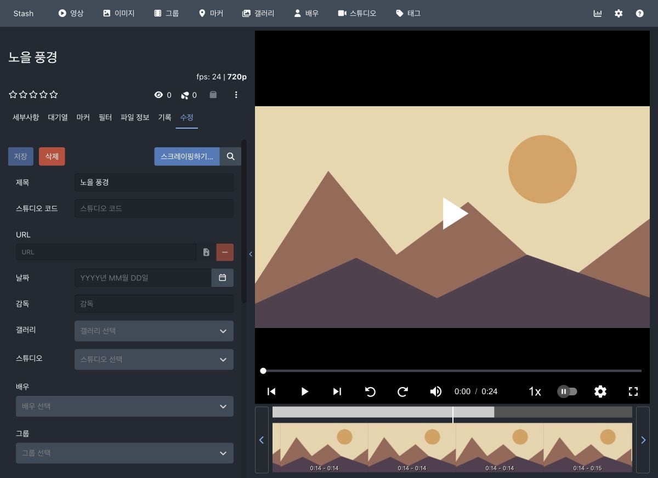Click the scrape URL download icon
The height and width of the screenshot is (478, 658).
(206, 252)
